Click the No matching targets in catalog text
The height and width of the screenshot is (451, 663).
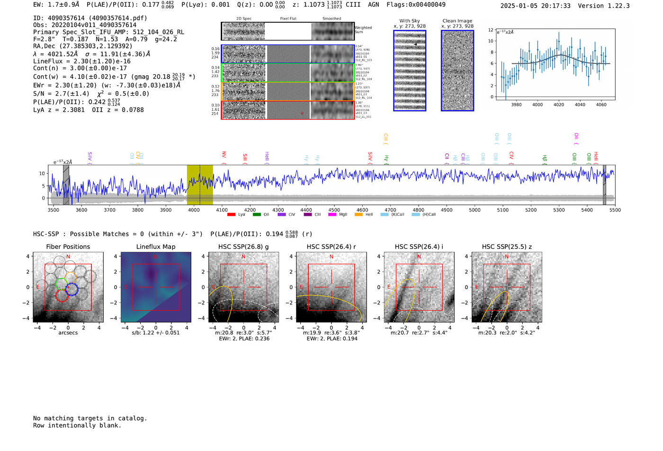(x=90, y=418)
